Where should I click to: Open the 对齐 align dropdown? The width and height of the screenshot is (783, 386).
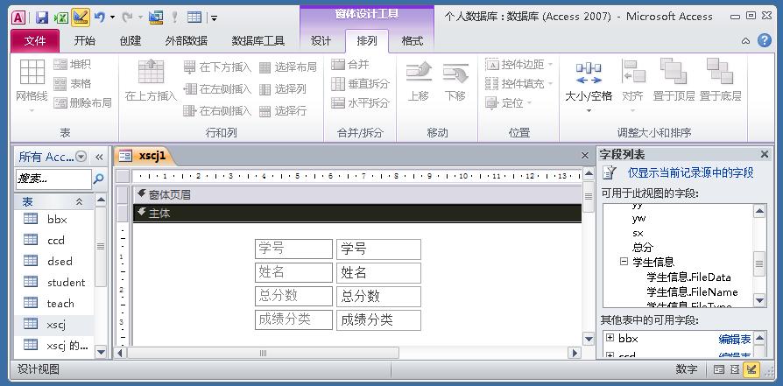coord(632,86)
